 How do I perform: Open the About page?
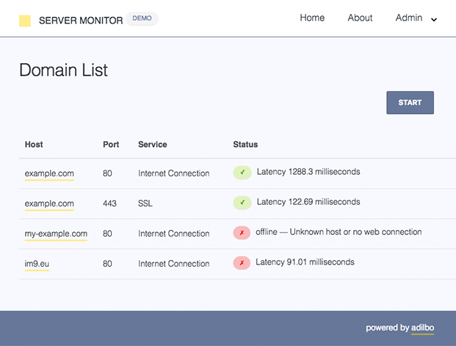(360, 18)
